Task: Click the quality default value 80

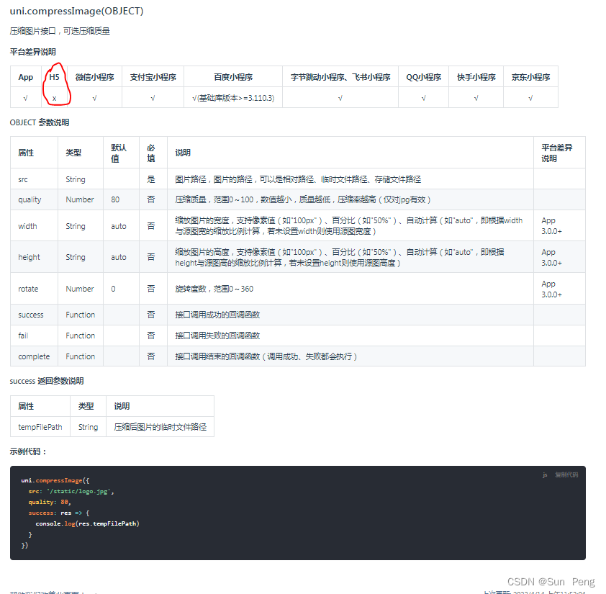Action: [x=115, y=199]
